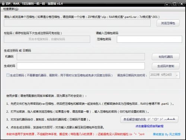
Task: Click the archive file path field
Action: point(77,23)
